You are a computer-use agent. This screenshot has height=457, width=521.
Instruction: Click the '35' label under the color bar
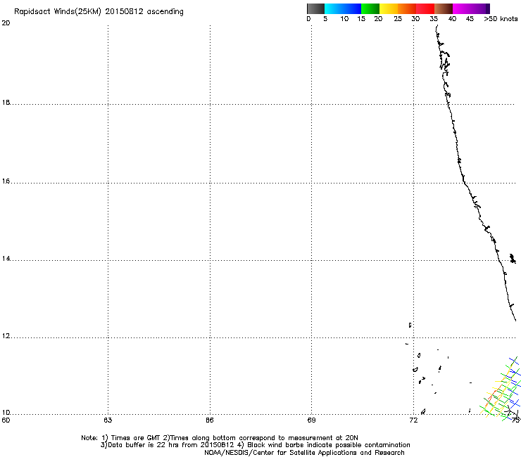(434, 19)
